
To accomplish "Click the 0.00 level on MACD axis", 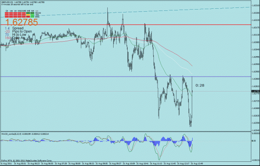I will coord(254,141).
